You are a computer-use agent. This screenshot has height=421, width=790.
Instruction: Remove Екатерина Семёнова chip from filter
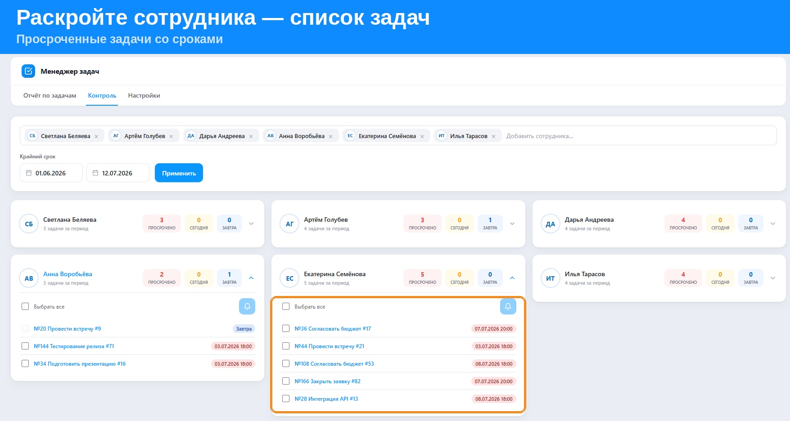click(422, 136)
